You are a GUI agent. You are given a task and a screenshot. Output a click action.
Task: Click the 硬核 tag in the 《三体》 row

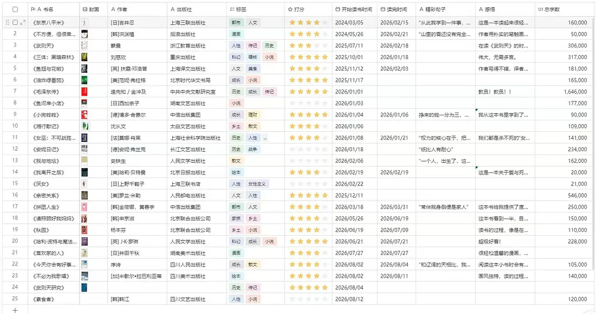(253, 57)
